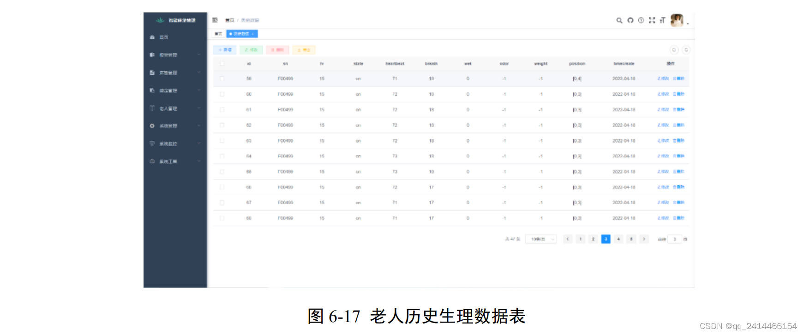Click 修改 link in row id 66

(663, 187)
